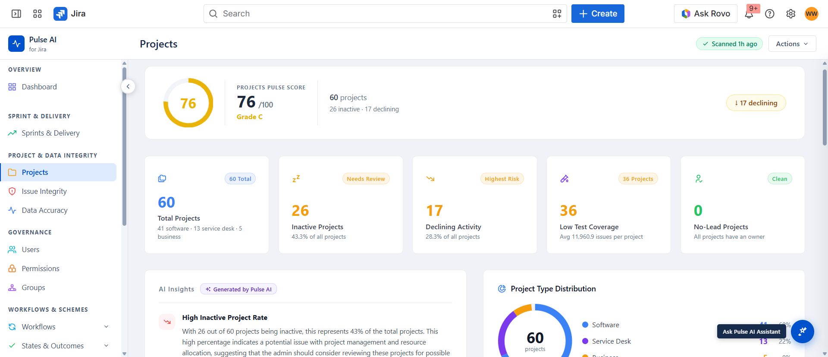Open Jira settings gear

[790, 14]
